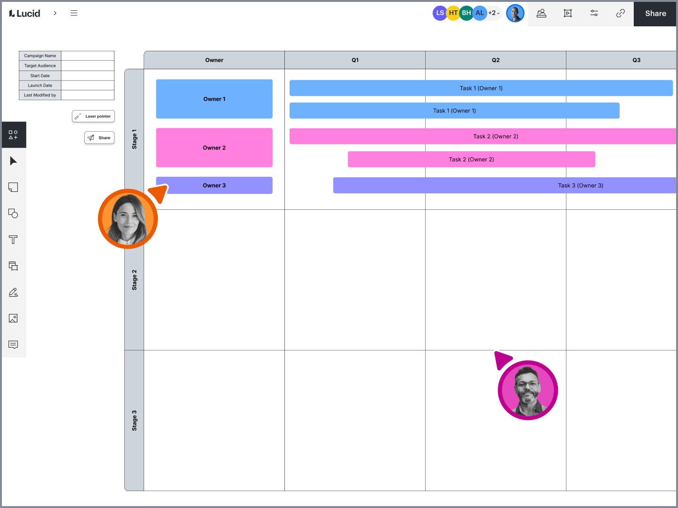Click Last Modified by value cell
The height and width of the screenshot is (508, 678).
88,95
